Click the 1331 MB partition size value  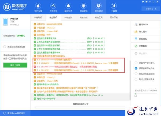(x=152, y=90)
